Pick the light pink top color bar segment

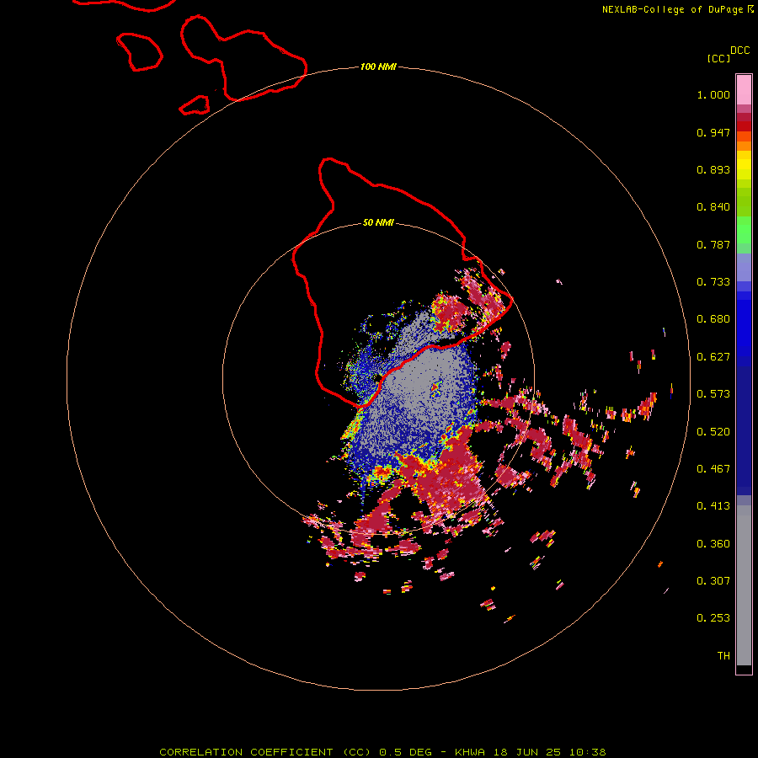(x=744, y=89)
